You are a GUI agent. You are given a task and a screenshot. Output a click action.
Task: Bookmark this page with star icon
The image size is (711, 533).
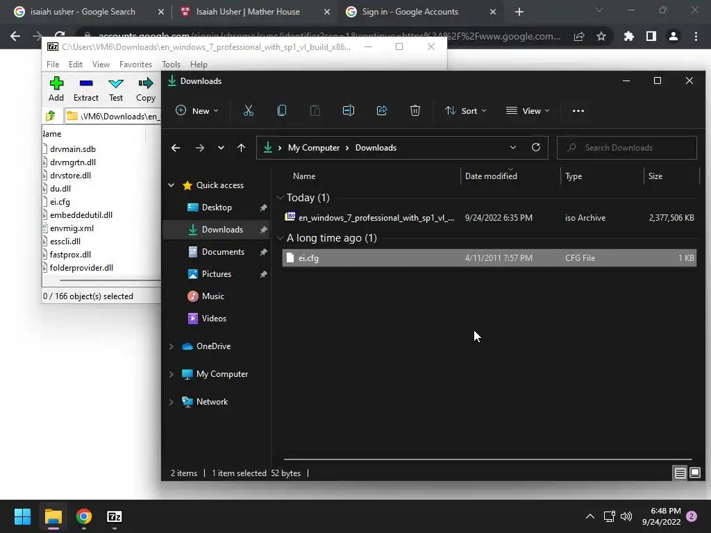click(x=601, y=36)
